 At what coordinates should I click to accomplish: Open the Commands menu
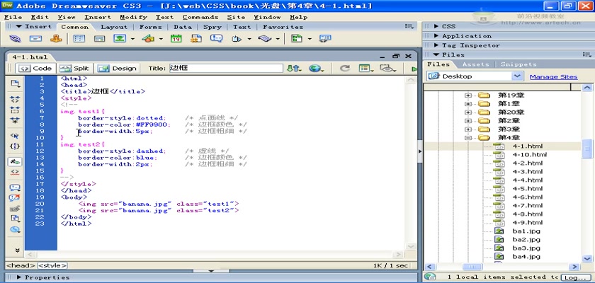[x=200, y=17]
